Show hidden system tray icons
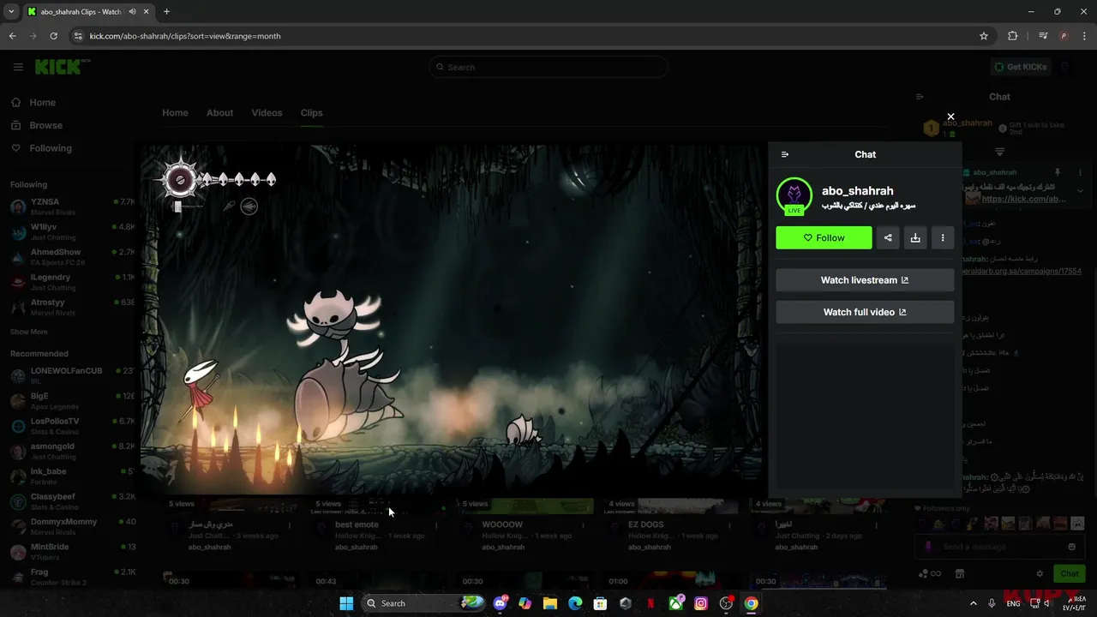The height and width of the screenshot is (617, 1097). [973, 603]
